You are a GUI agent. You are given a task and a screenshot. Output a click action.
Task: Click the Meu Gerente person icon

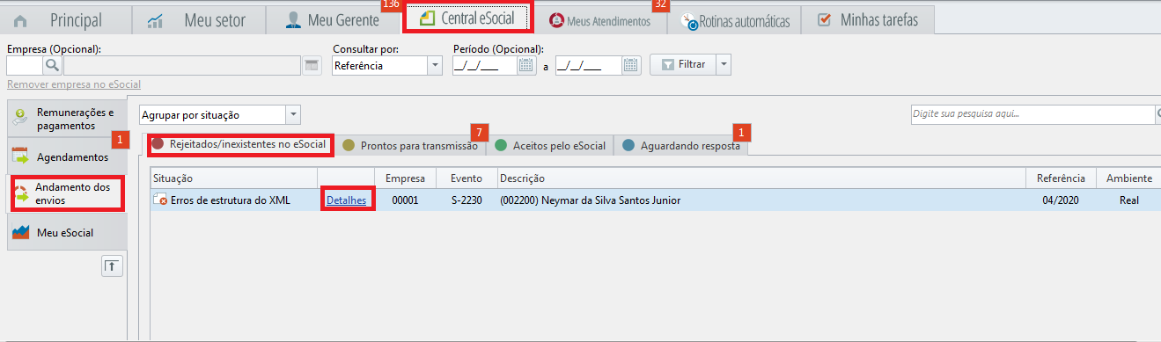pyautogui.click(x=294, y=19)
